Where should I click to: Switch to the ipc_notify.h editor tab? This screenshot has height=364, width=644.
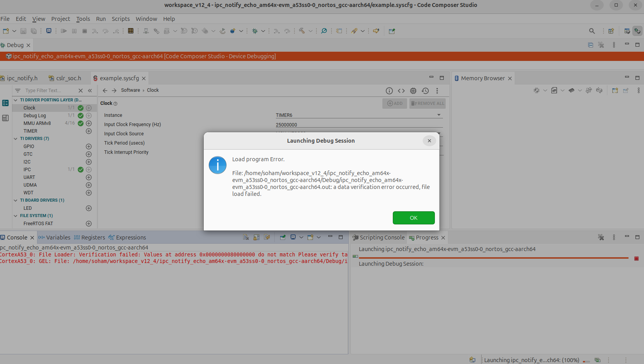(x=19, y=78)
